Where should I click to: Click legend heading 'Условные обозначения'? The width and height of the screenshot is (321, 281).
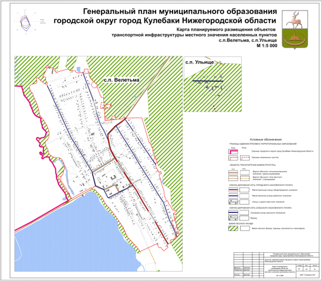click(x=266, y=139)
